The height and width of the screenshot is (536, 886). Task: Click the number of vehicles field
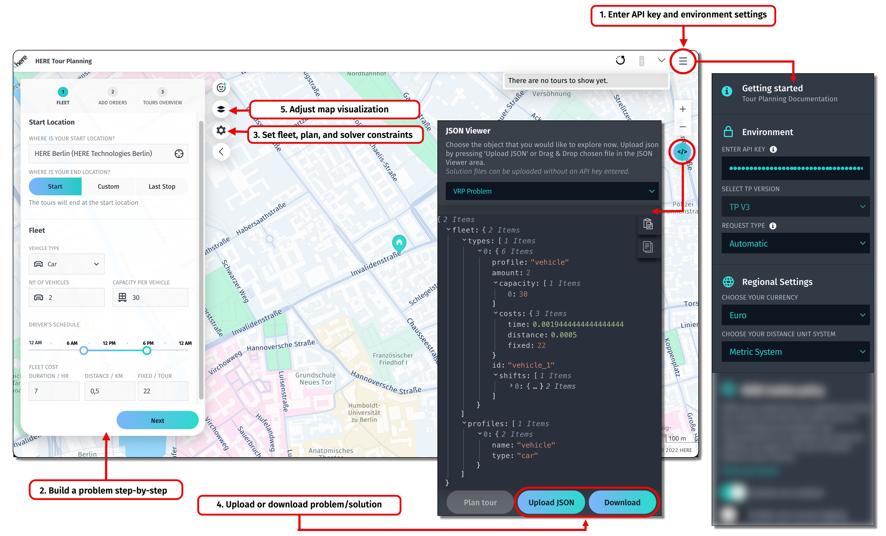pyautogui.click(x=67, y=298)
